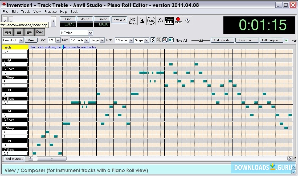Click the 1:06:00 duration readout

(x=102, y=24)
